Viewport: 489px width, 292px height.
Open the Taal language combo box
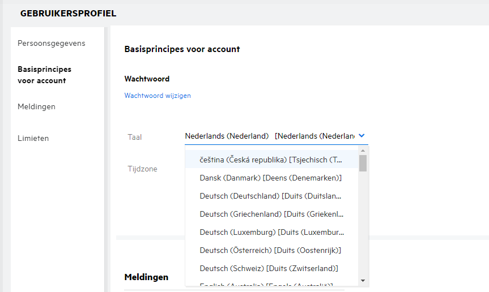(269, 136)
